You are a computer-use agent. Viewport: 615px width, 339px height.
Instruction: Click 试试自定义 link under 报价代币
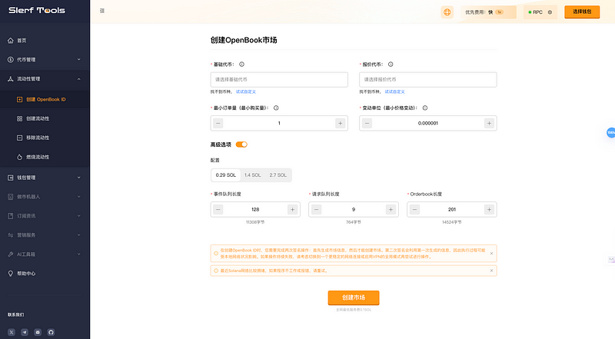pos(394,91)
